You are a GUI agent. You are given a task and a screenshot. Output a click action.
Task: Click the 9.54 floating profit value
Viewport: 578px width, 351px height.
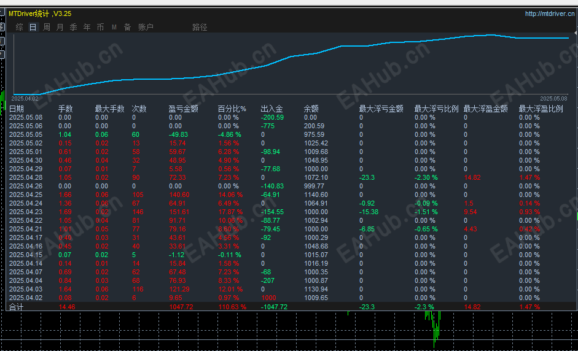tap(471, 212)
